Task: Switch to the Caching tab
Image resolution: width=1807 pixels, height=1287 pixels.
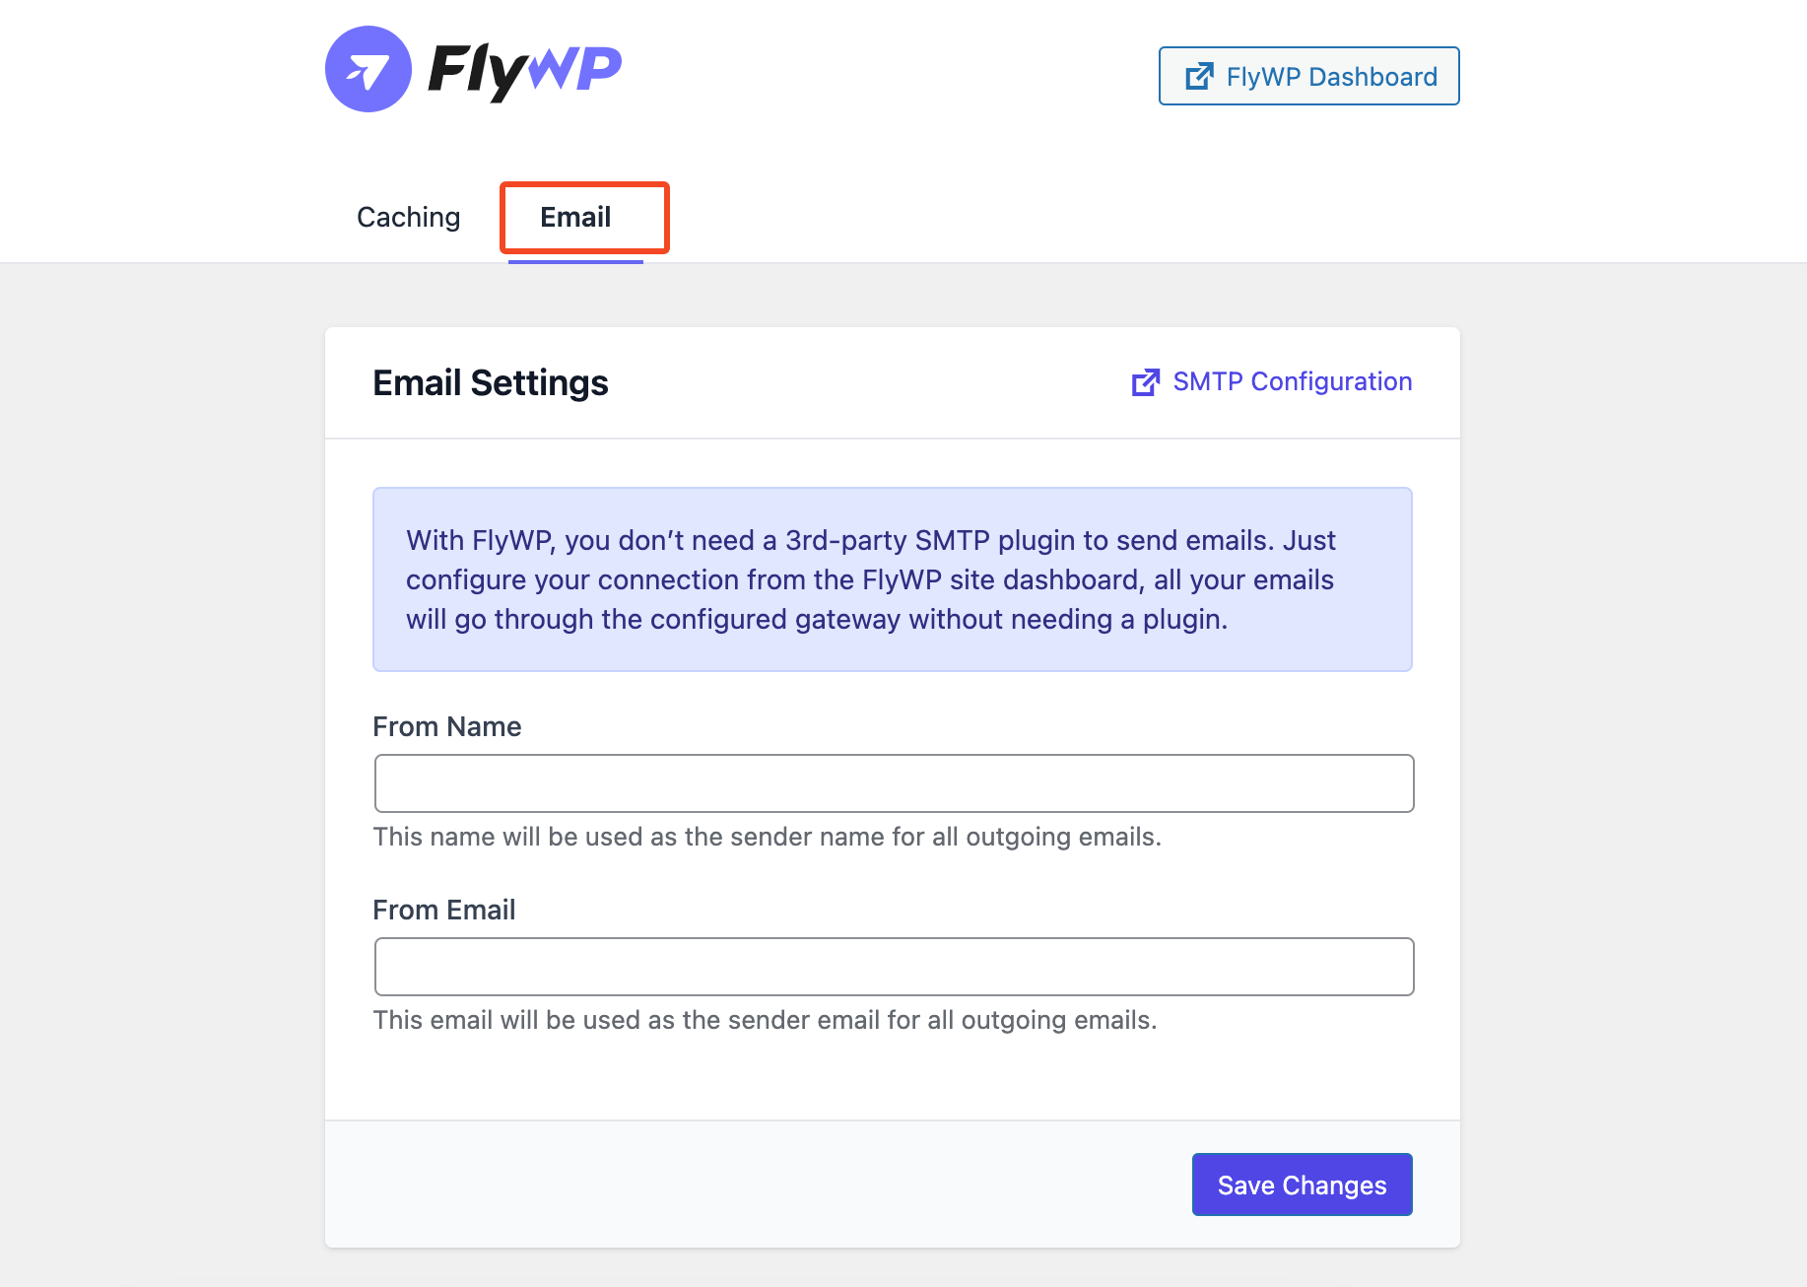Action: (408, 217)
